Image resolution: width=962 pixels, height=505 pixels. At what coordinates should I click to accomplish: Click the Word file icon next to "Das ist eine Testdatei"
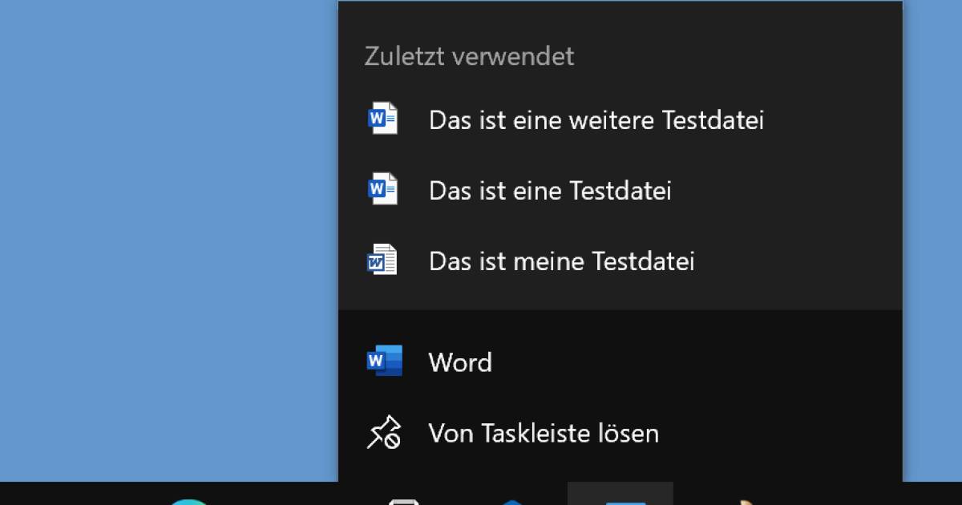click(x=382, y=188)
